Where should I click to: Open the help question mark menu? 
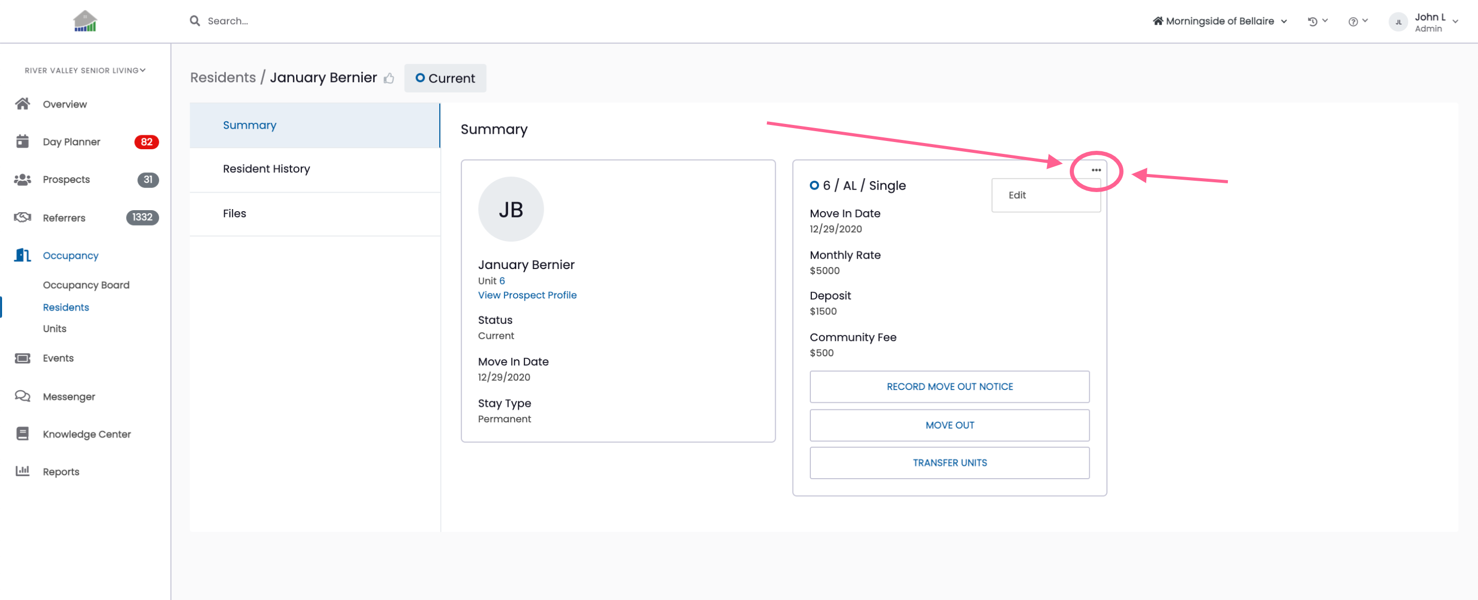point(1353,22)
